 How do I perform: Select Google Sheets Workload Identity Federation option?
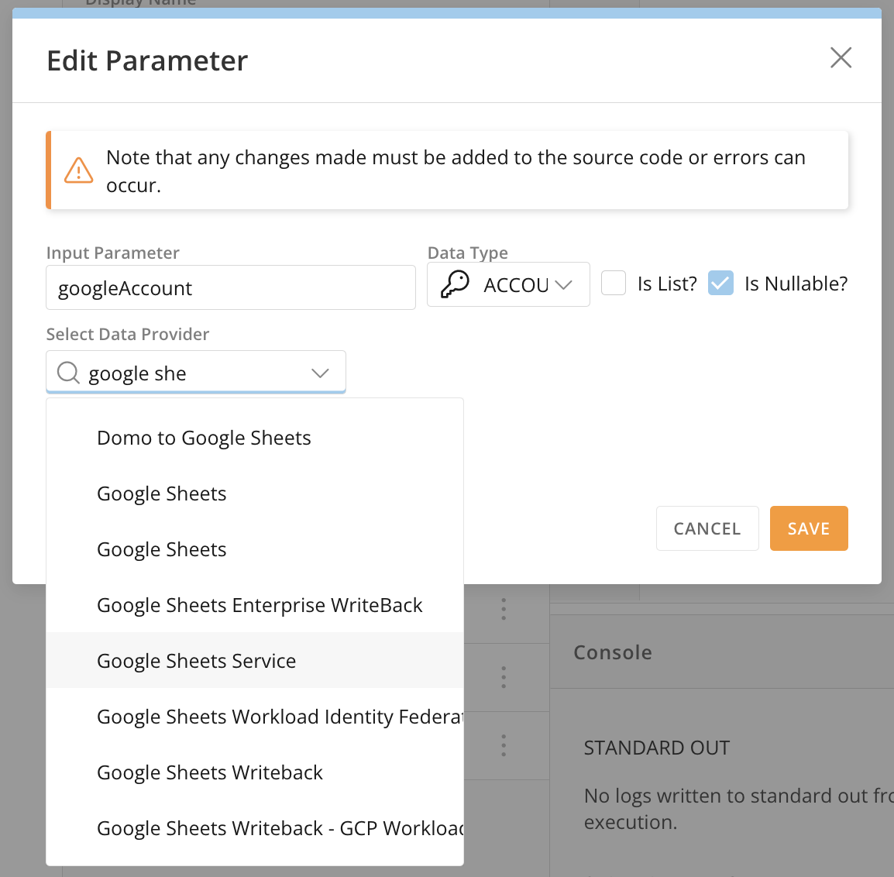pyautogui.click(x=254, y=716)
